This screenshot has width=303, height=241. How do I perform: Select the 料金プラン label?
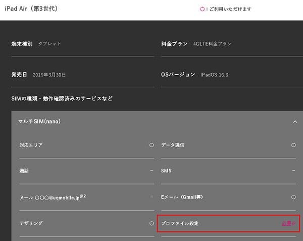click(x=174, y=44)
